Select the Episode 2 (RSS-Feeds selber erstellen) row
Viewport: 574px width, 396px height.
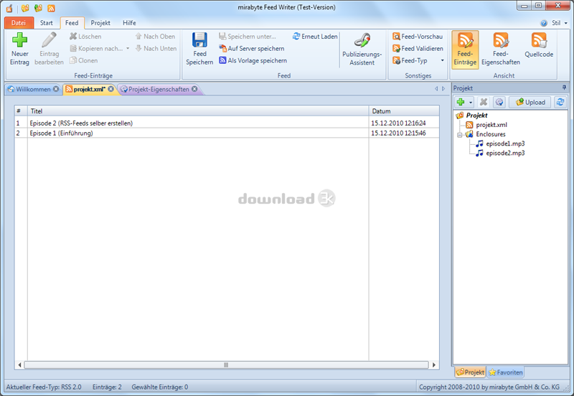coord(227,123)
